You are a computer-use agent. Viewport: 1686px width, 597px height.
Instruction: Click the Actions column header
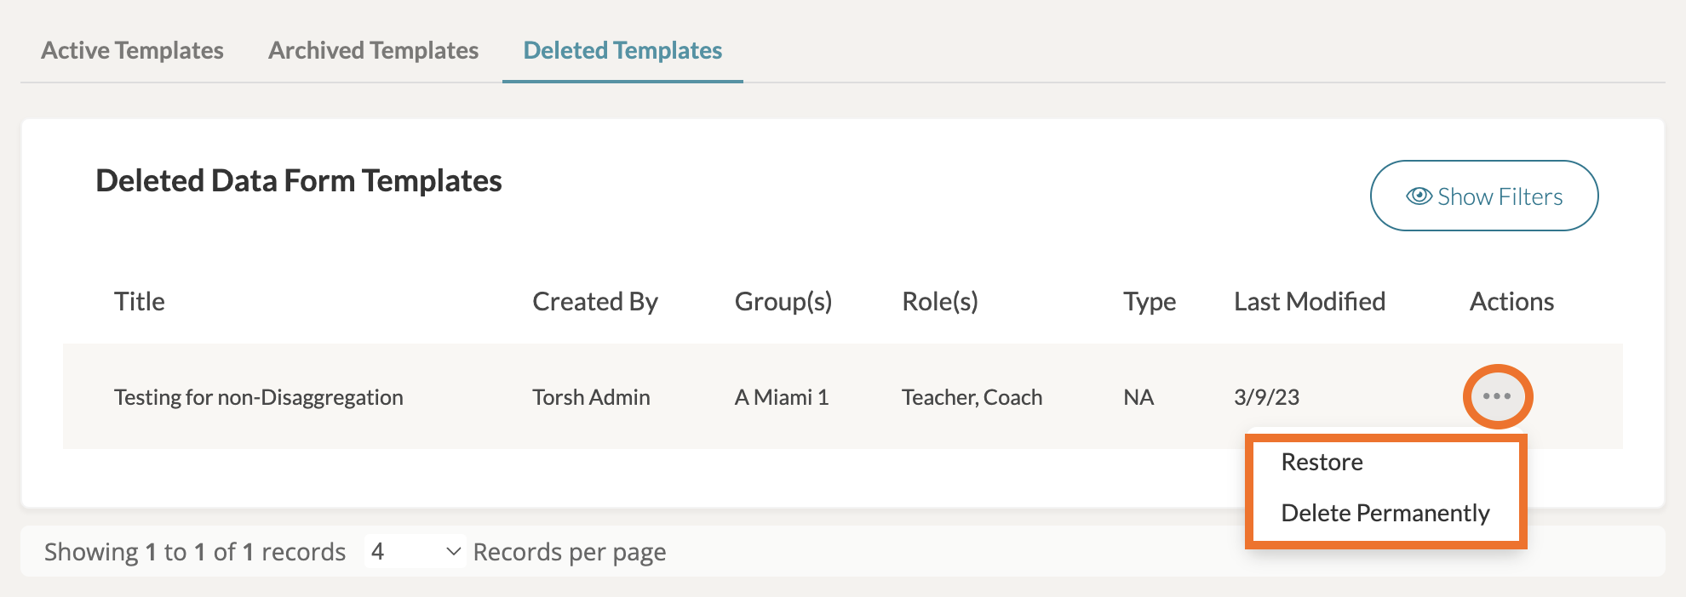pos(1511,302)
